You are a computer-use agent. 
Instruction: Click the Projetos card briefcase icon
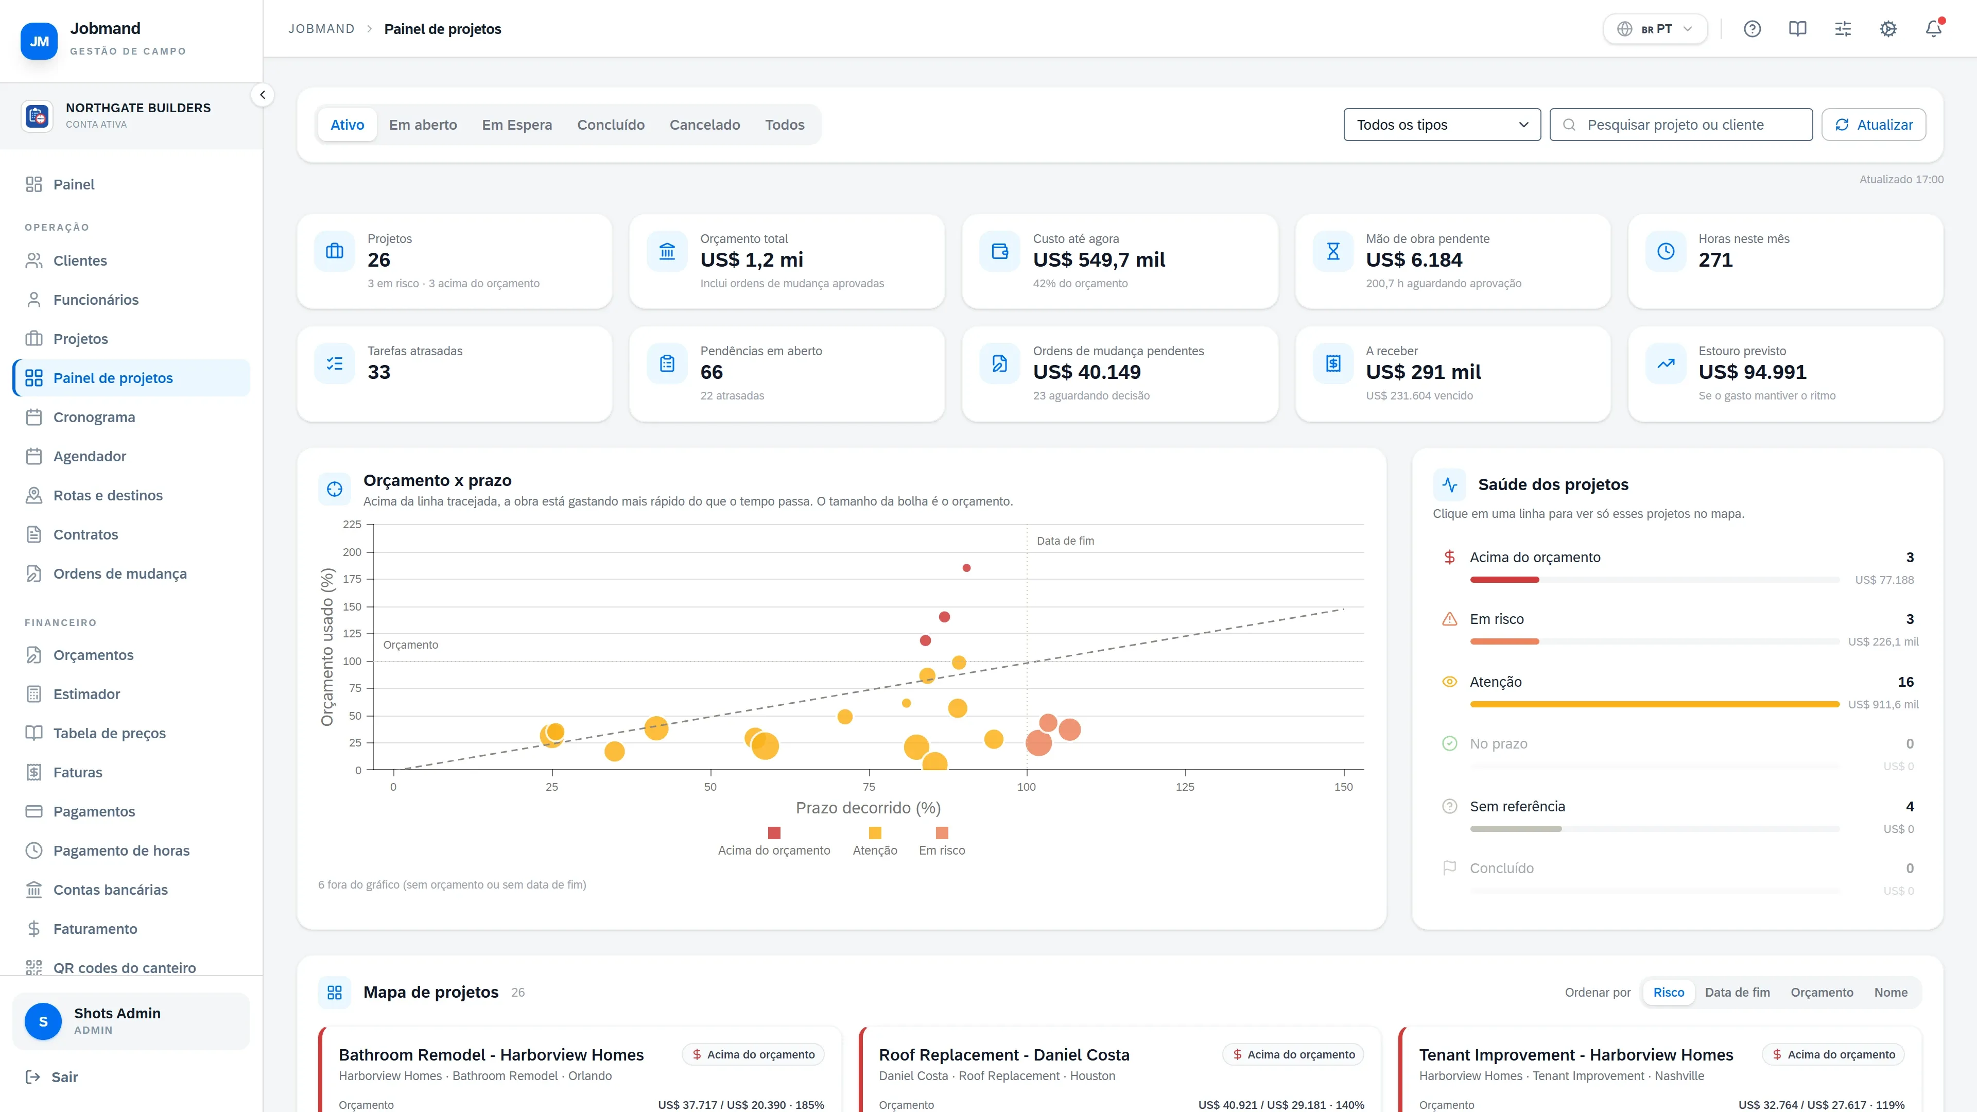(335, 251)
